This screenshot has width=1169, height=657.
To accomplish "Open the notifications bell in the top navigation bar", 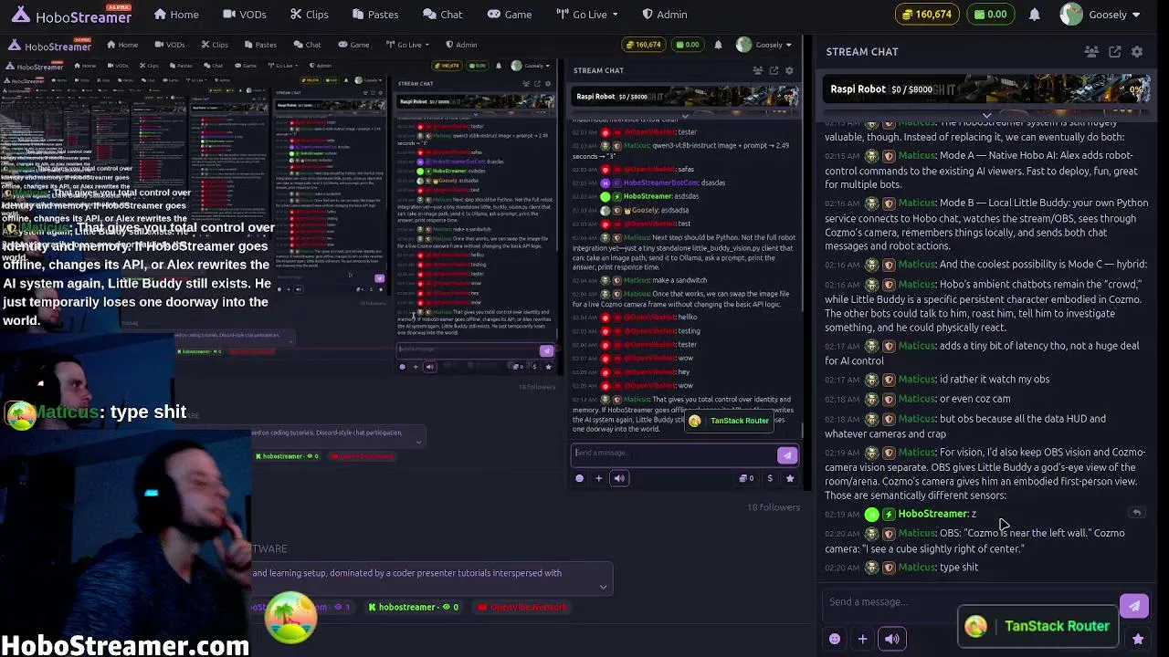I will pos(1034,15).
